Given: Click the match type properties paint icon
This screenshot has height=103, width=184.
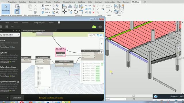Looking at the screenshot, I should pyautogui.click(x=35, y=12).
